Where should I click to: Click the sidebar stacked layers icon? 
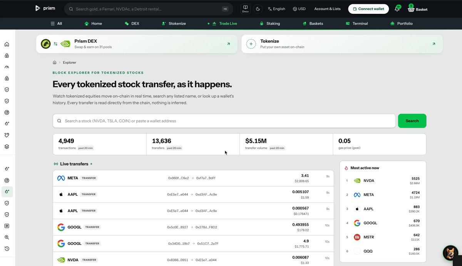pos(7,147)
